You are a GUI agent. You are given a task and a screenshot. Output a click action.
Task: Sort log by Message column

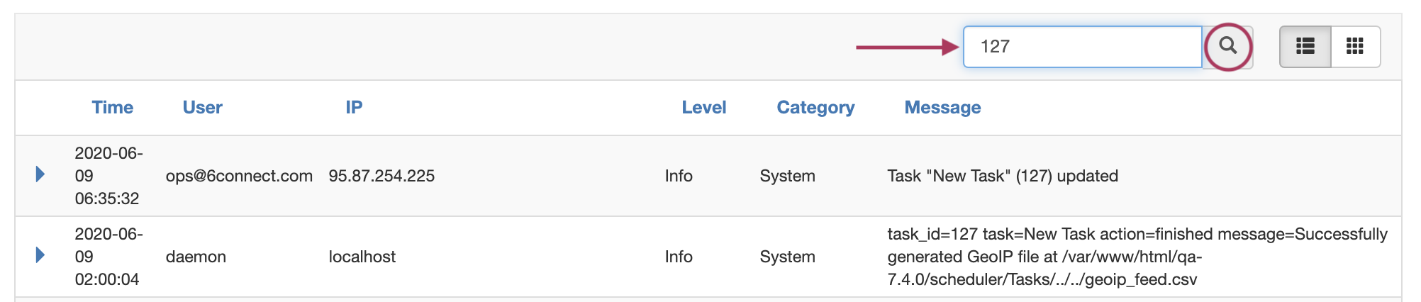pos(942,108)
